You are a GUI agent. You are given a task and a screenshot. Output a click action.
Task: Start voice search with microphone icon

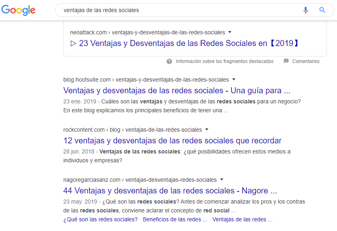306,10
